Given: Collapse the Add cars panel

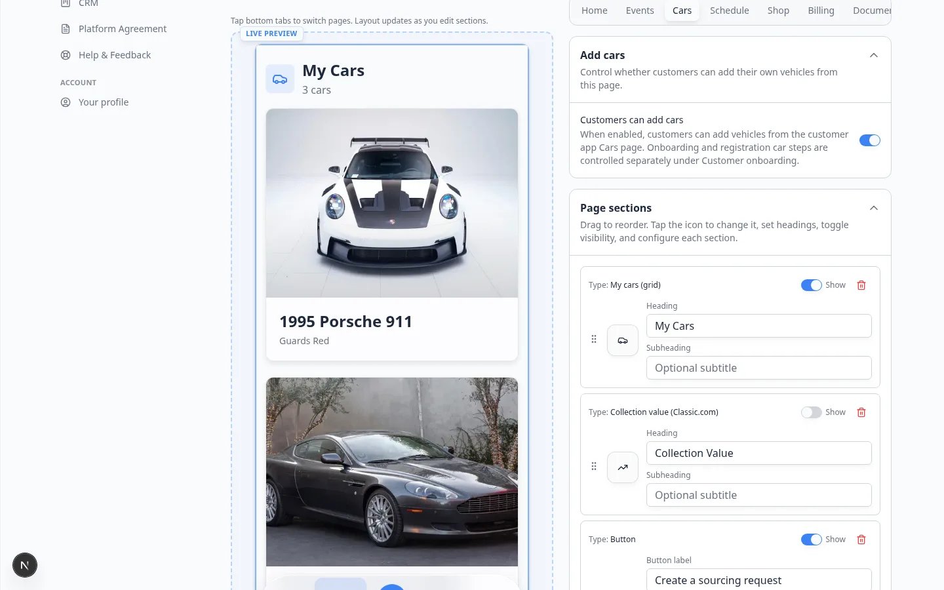Looking at the screenshot, I should (873, 55).
